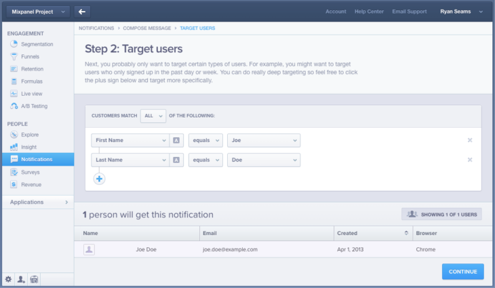Image resolution: width=495 pixels, height=288 pixels.
Task: Click the Segmentation pie chart icon
Action: [14, 44]
